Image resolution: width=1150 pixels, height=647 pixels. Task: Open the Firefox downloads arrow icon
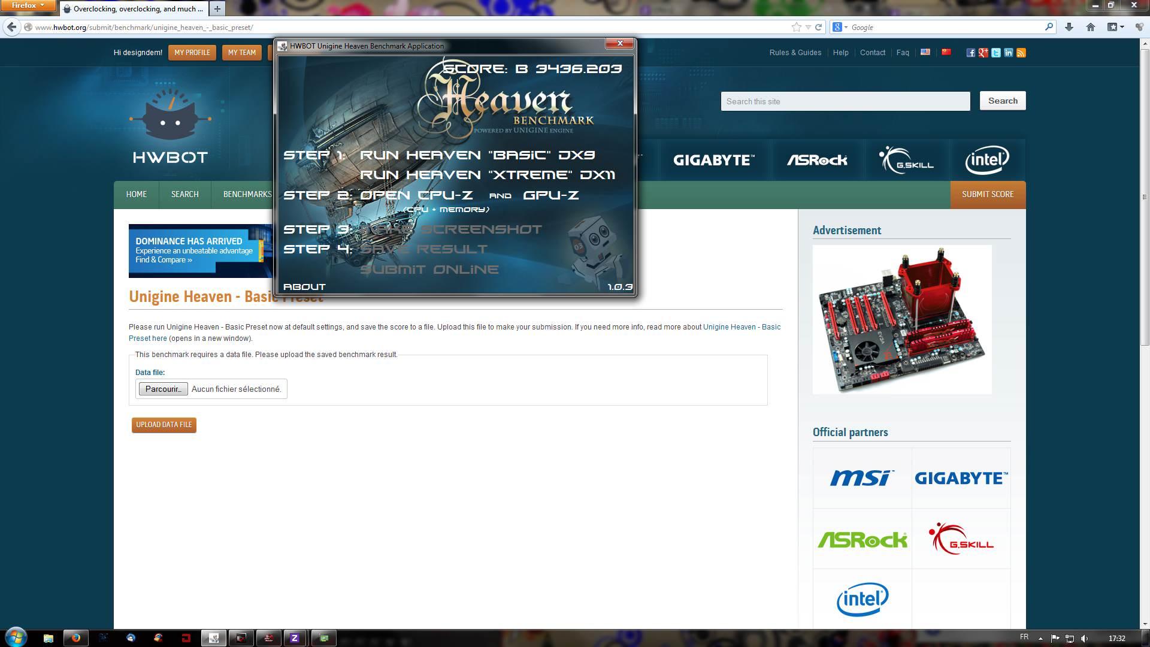[1069, 27]
